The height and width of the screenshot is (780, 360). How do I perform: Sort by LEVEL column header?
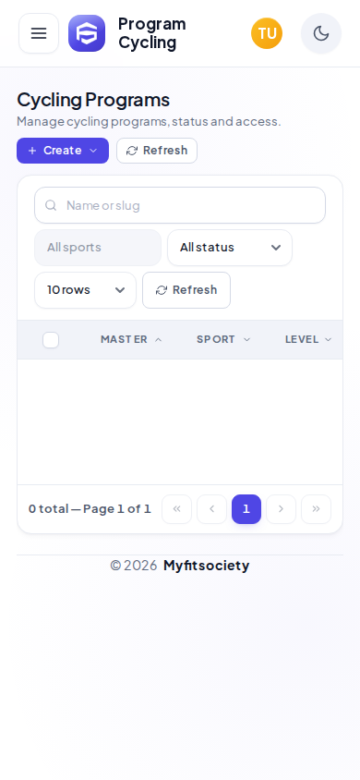308,340
